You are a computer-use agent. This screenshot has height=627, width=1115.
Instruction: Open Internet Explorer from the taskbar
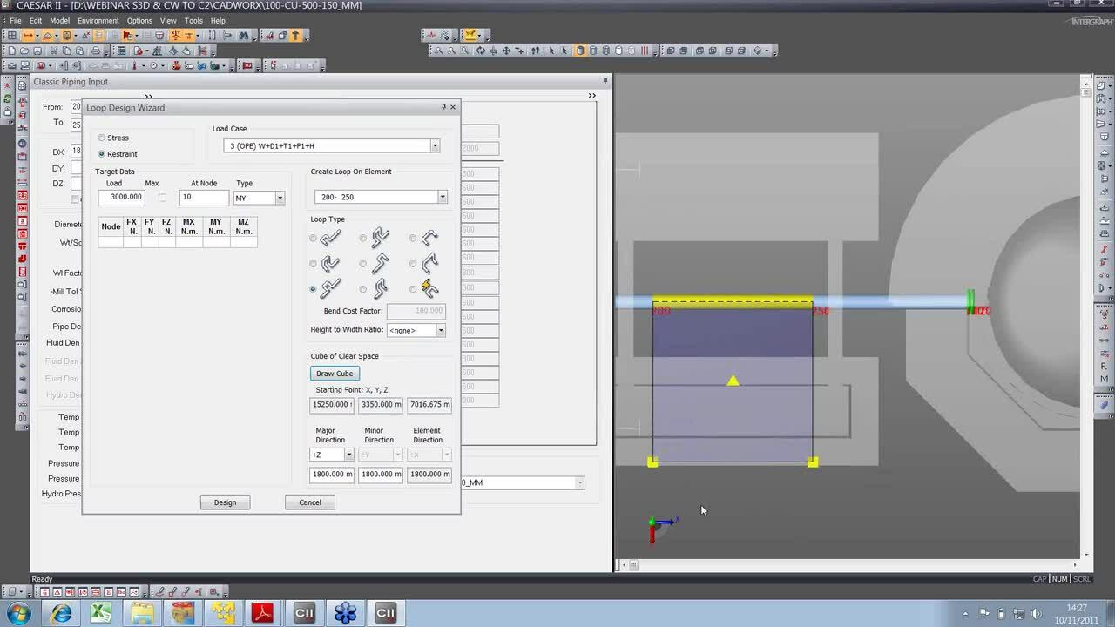click(x=61, y=613)
